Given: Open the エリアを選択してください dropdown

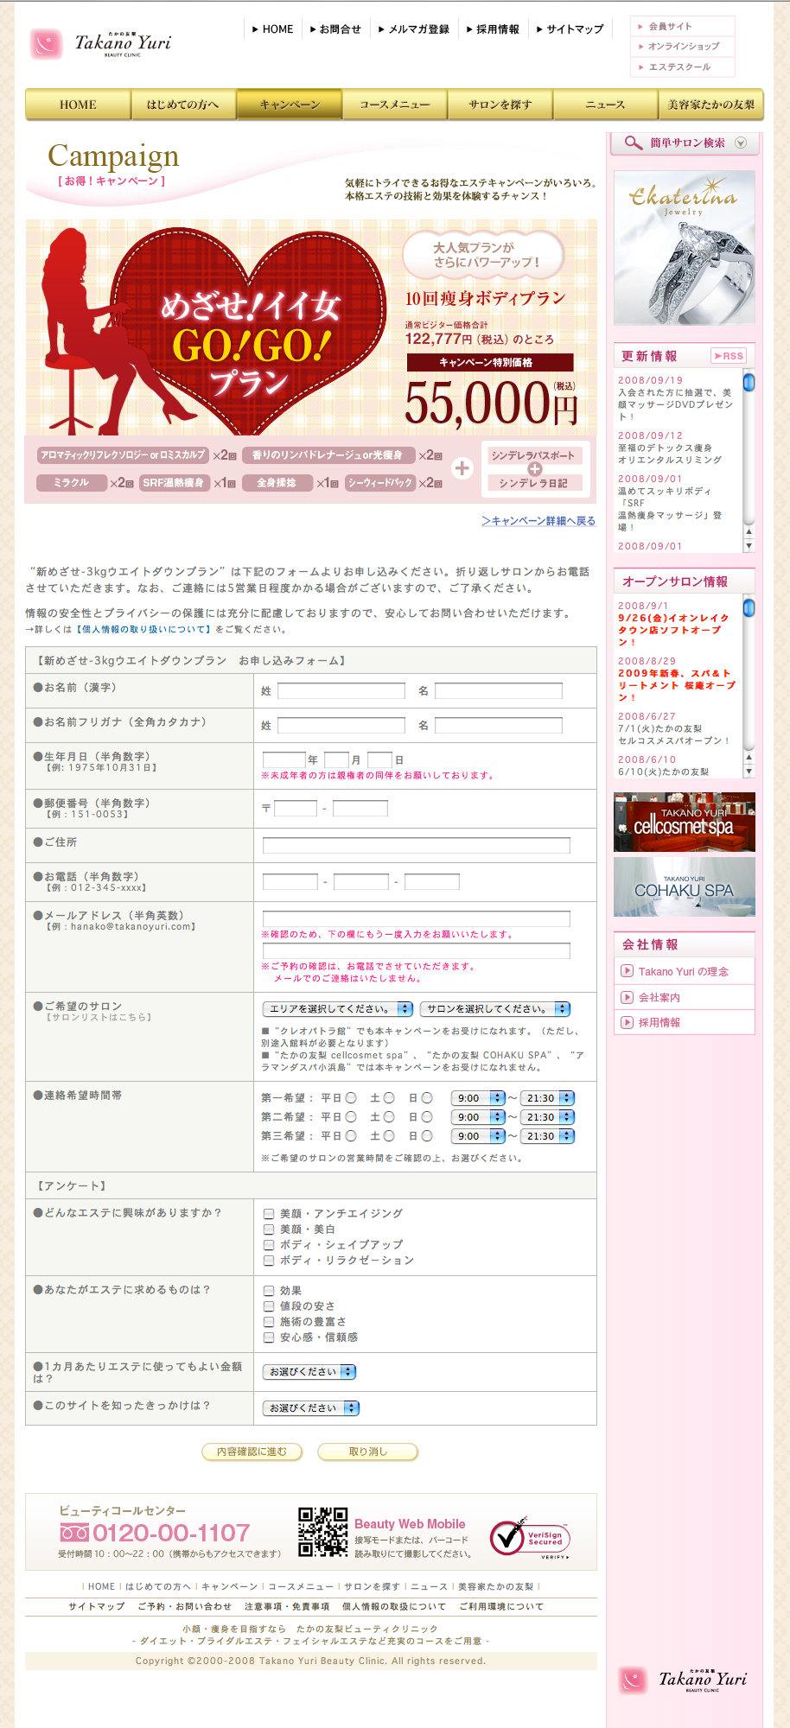Looking at the screenshot, I should pyautogui.click(x=338, y=1009).
